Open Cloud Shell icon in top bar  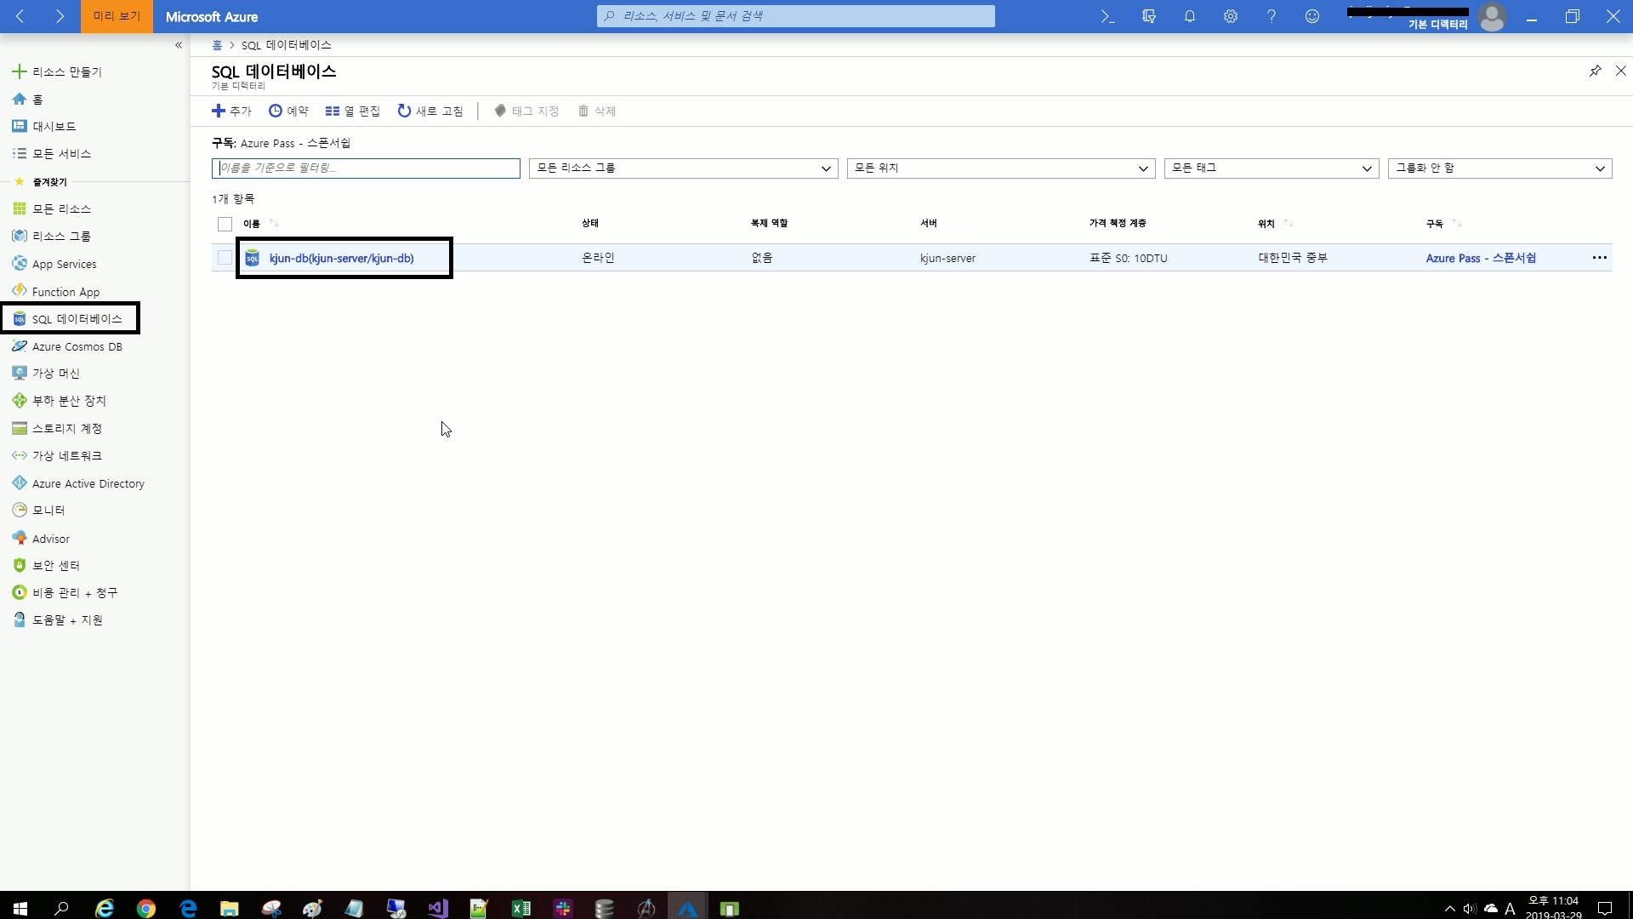tap(1107, 16)
